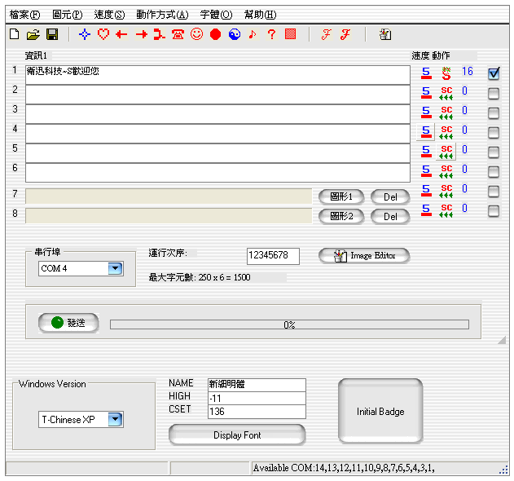
Task: Click Del button for row 8
Action: point(390,216)
